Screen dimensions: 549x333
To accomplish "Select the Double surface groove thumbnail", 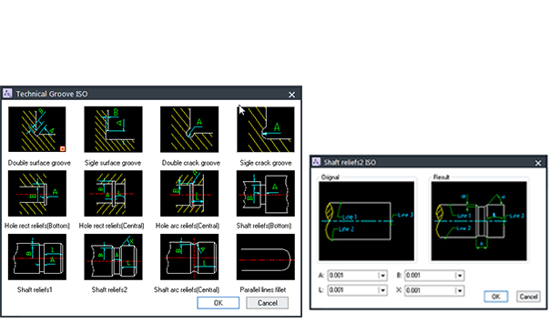I will coord(37,129).
